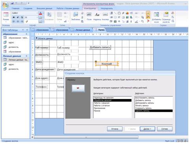This screenshot has width=189, height=144.
Task: Insert an Эмблема logo control
Action: [76, 16]
